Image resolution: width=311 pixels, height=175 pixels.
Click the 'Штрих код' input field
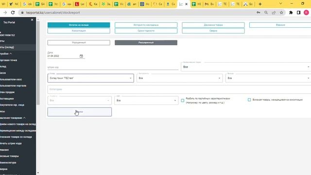pos(113,67)
